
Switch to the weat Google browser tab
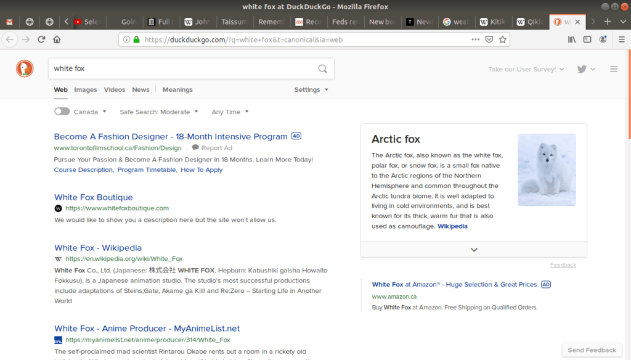coord(457,22)
